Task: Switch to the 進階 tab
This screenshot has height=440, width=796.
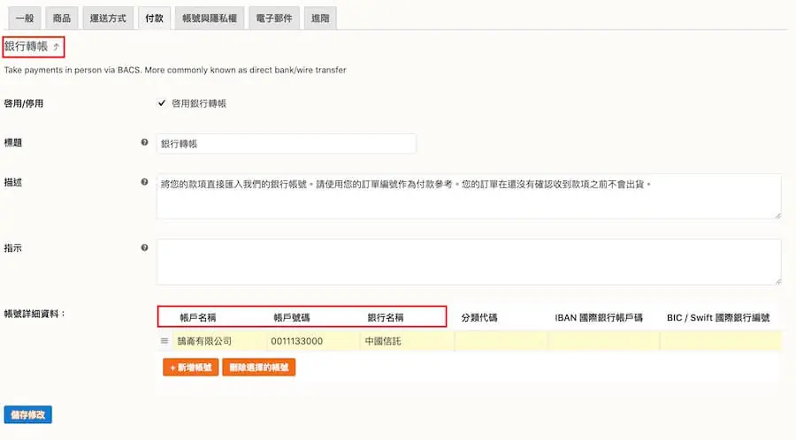Action: coord(320,19)
